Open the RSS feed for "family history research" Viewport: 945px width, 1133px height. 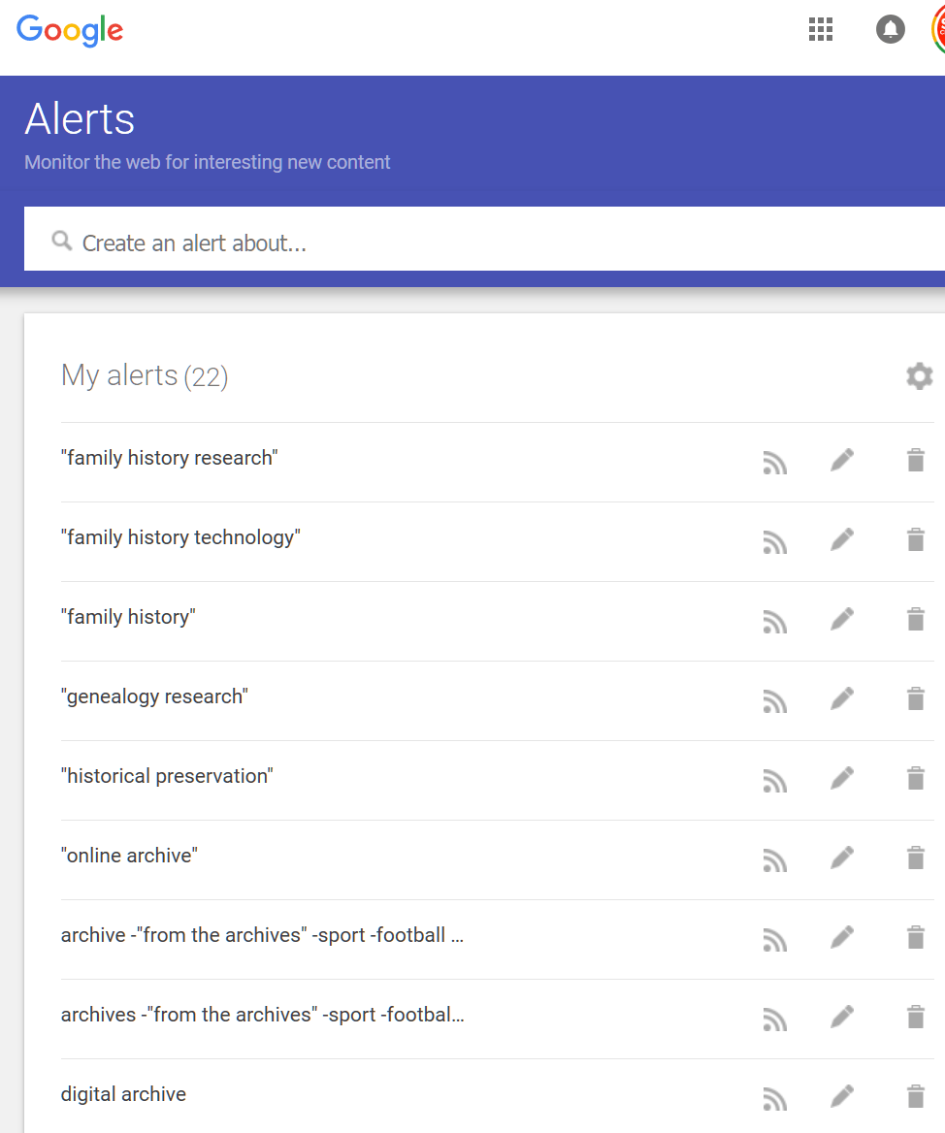click(x=774, y=463)
